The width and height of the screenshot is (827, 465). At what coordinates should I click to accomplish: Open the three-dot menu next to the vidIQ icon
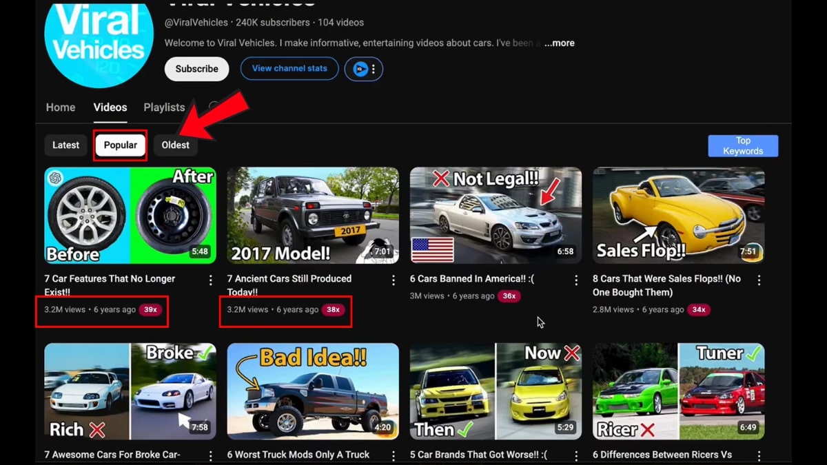tap(373, 69)
